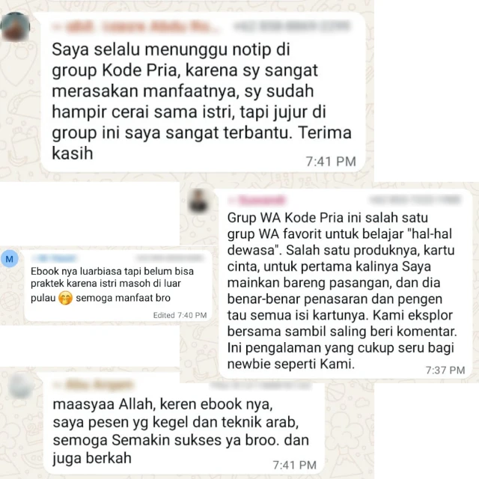Tap the covering-mouth emoji in the Ebook message
This screenshot has width=479, height=479.
[x=65, y=298]
